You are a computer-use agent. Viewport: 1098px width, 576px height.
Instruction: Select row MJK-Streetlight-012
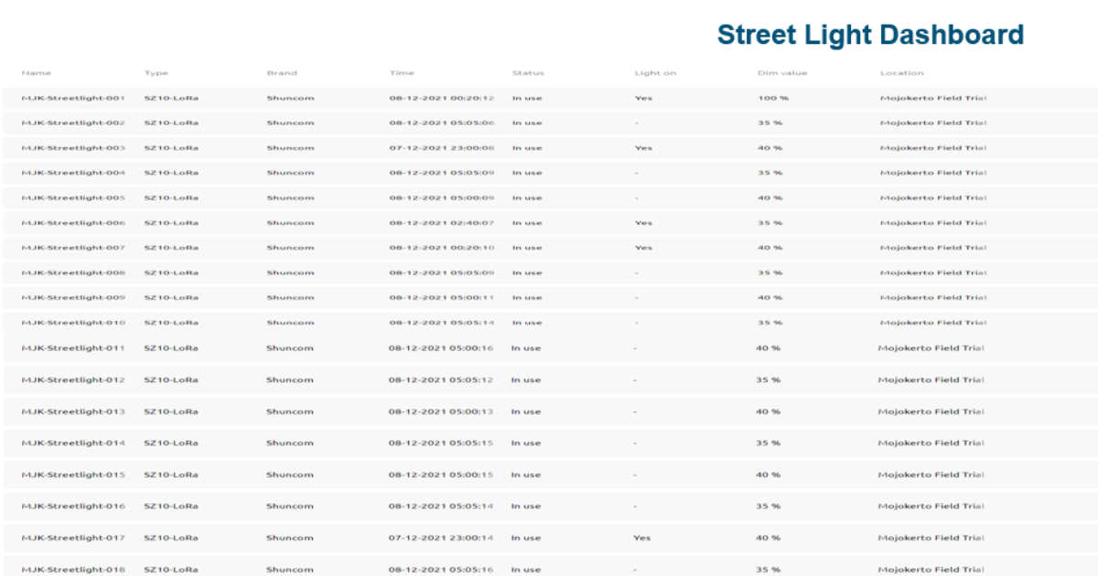pos(549,379)
